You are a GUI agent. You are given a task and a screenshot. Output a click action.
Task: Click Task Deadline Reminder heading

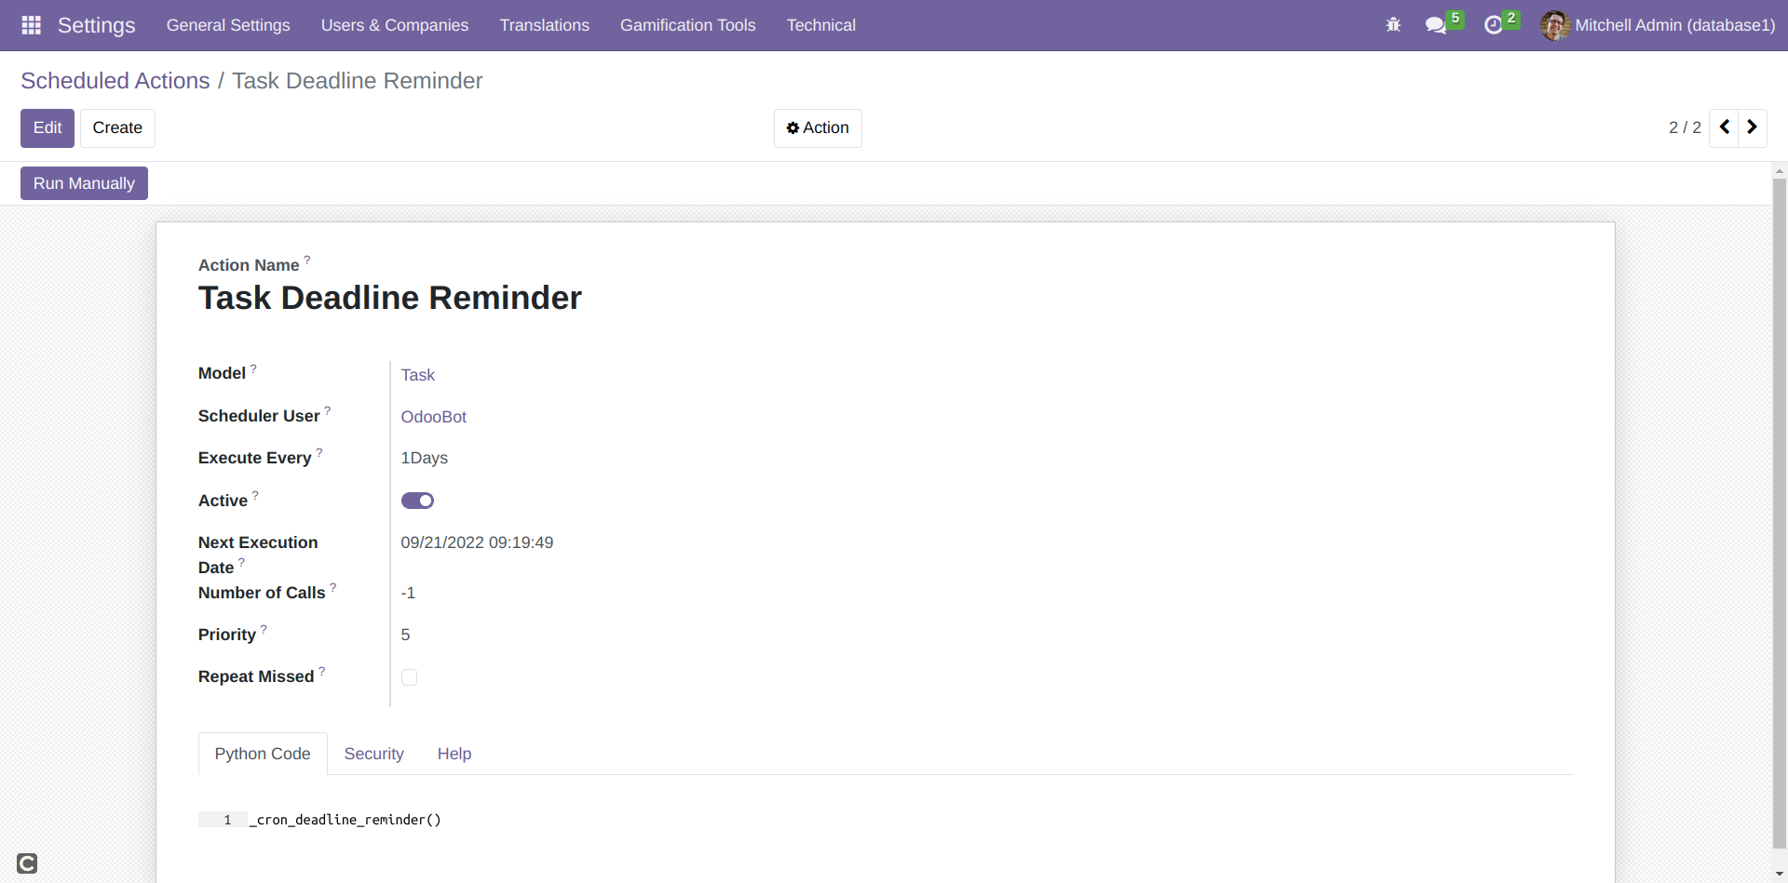click(390, 298)
